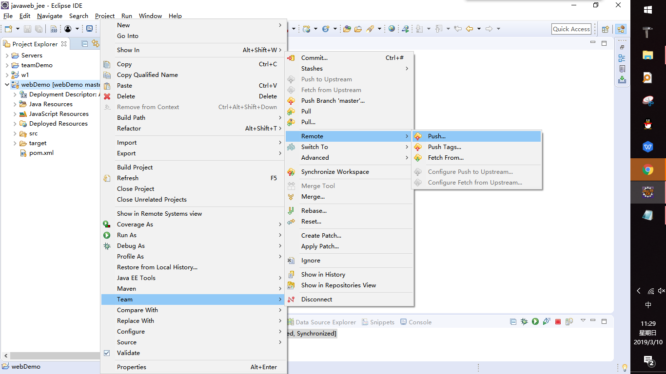This screenshot has width=666, height=374.
Task: Open the Run As submenu
Action: click(x=194, y=235)
